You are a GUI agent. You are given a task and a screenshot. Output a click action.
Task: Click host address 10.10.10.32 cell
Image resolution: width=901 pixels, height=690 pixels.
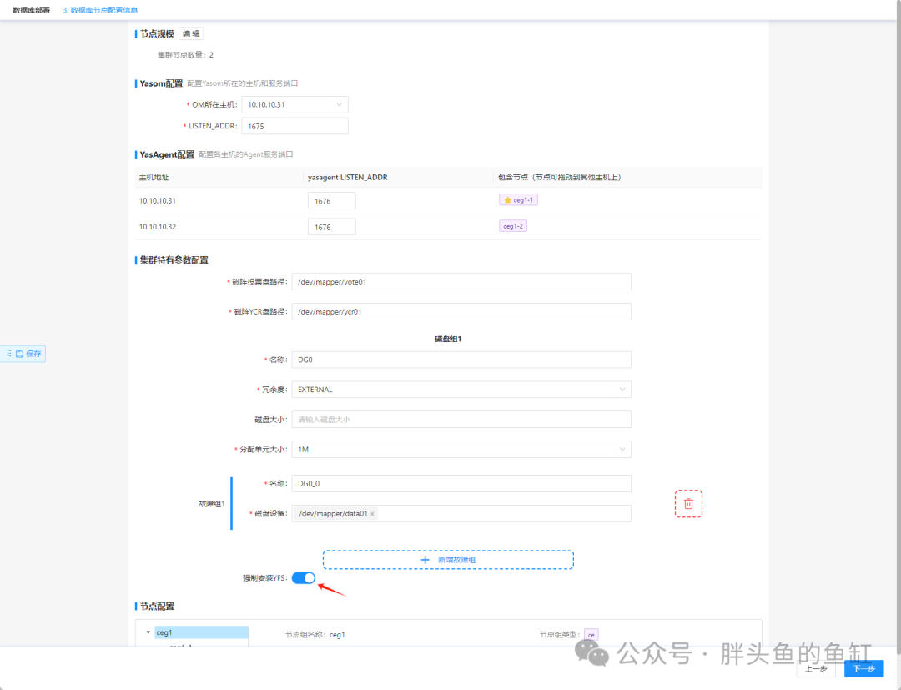coord(158,227)
